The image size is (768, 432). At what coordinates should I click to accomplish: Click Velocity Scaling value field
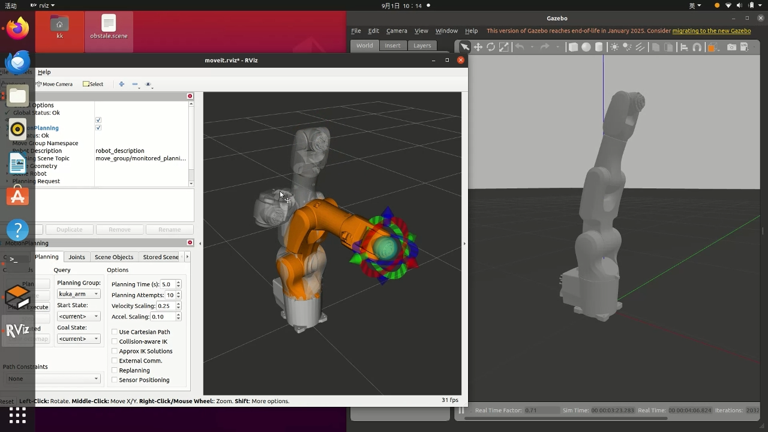(x=165, y=306)
